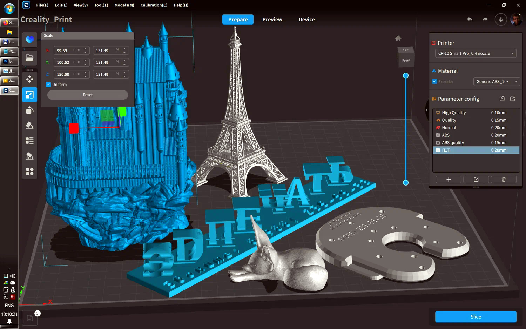The image size is (526, 329).
Task: Edit the selected profile with pencil button
Action: (476, 180)
